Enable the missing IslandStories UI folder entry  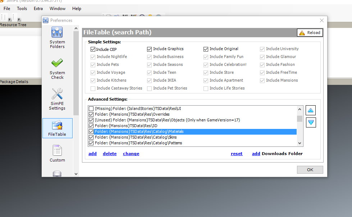pos(91,108)
